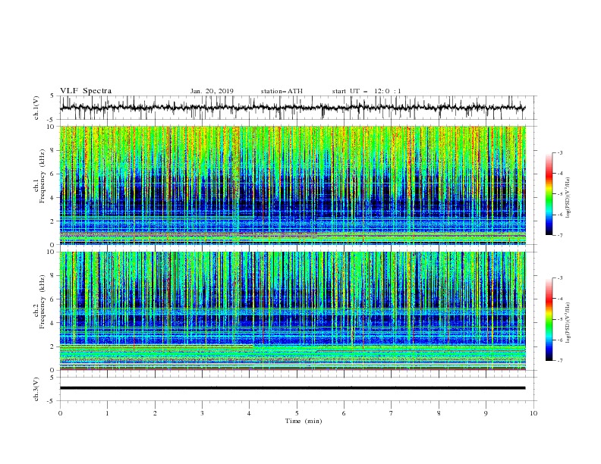Image resolution: width=601 pixels, height=464 pixels.
Task: Click time axis tick label "4"
Action: 250,413
